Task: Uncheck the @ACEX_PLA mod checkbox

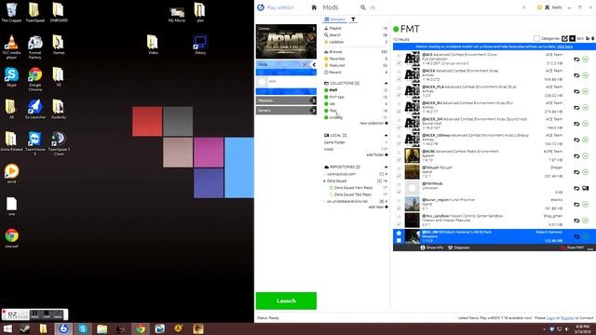Action: [399, 95]
